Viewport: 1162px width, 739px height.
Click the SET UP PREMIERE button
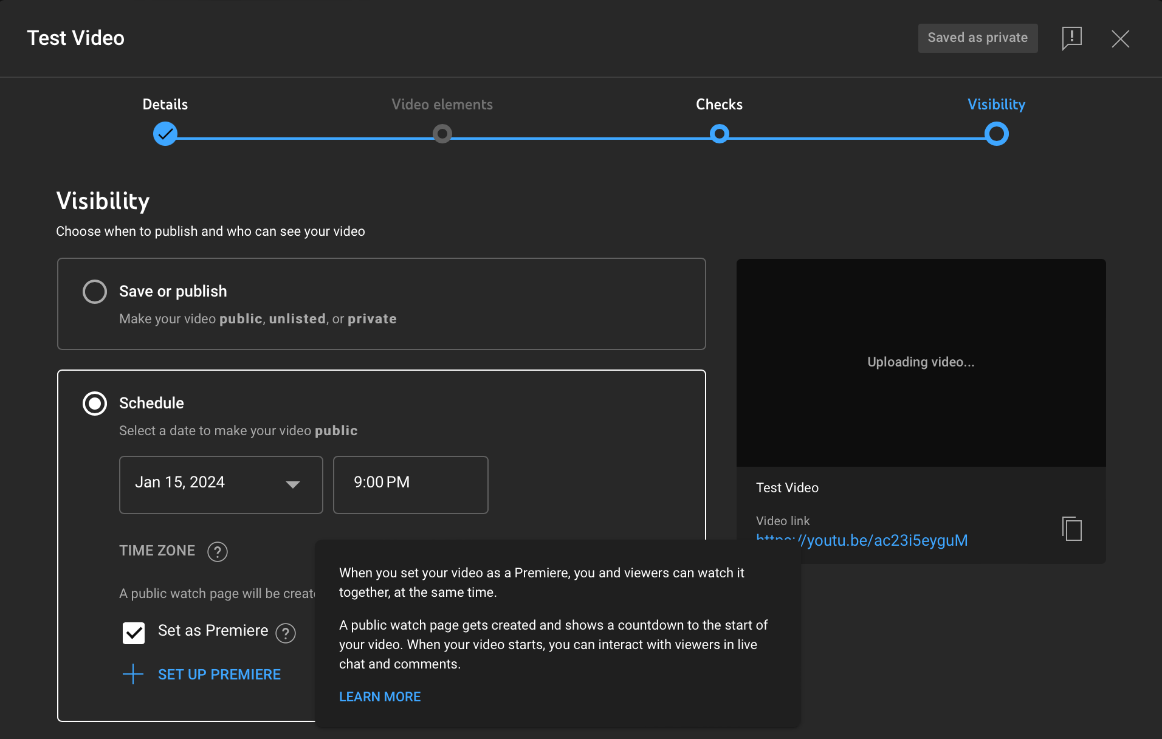pos(219,674)
